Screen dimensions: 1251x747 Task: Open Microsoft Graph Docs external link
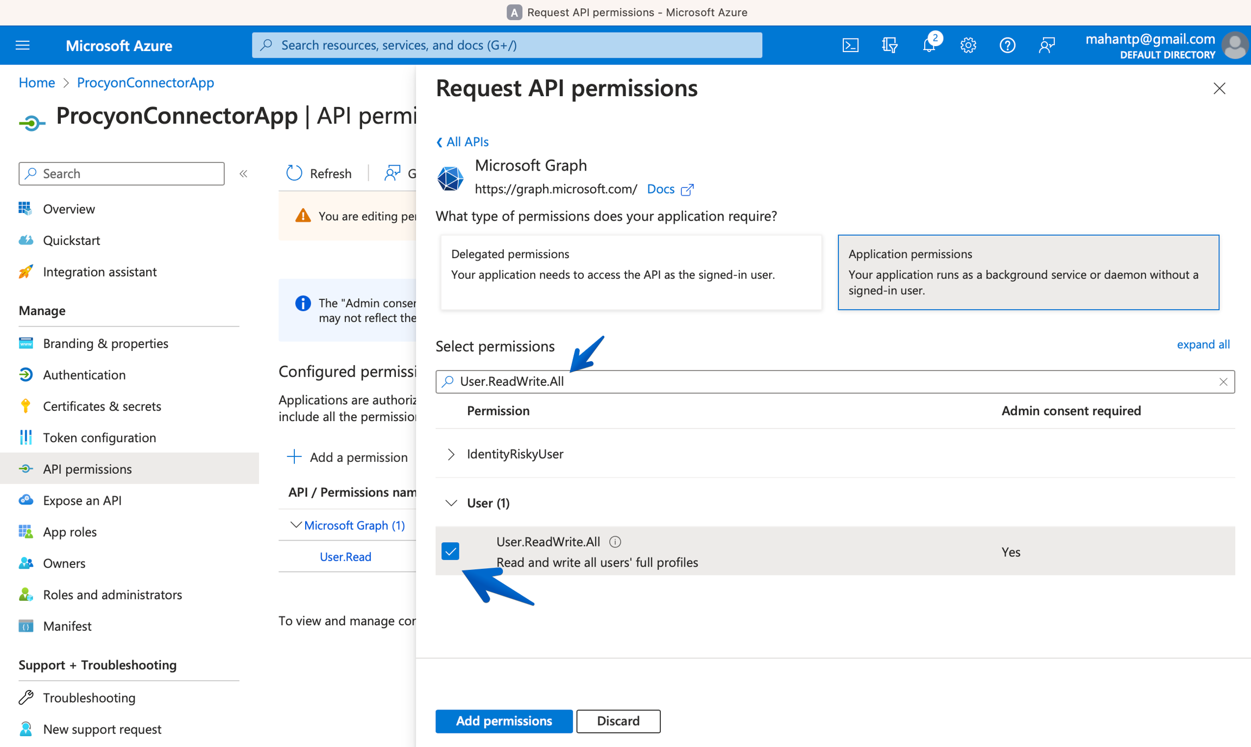tap(670, 189)
